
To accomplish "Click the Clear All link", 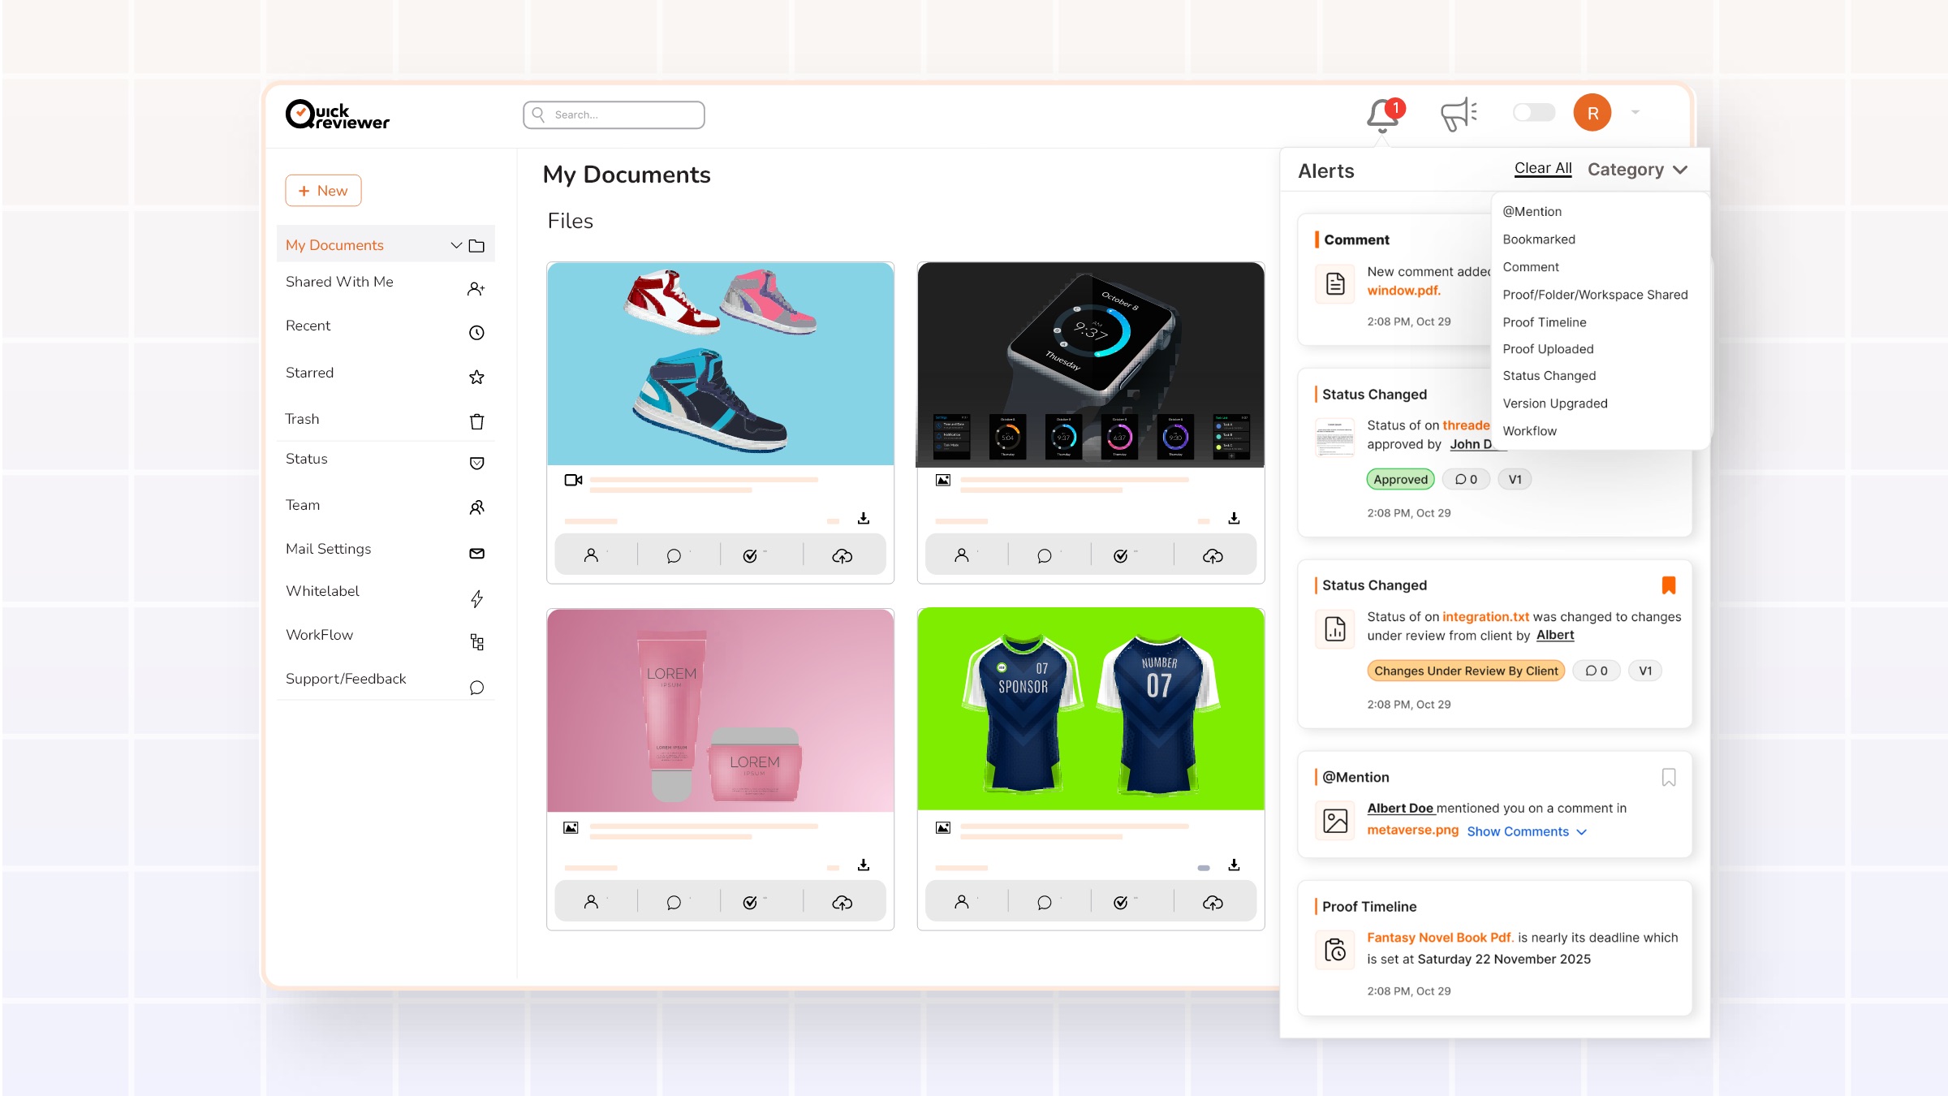I will point(1541,167).
